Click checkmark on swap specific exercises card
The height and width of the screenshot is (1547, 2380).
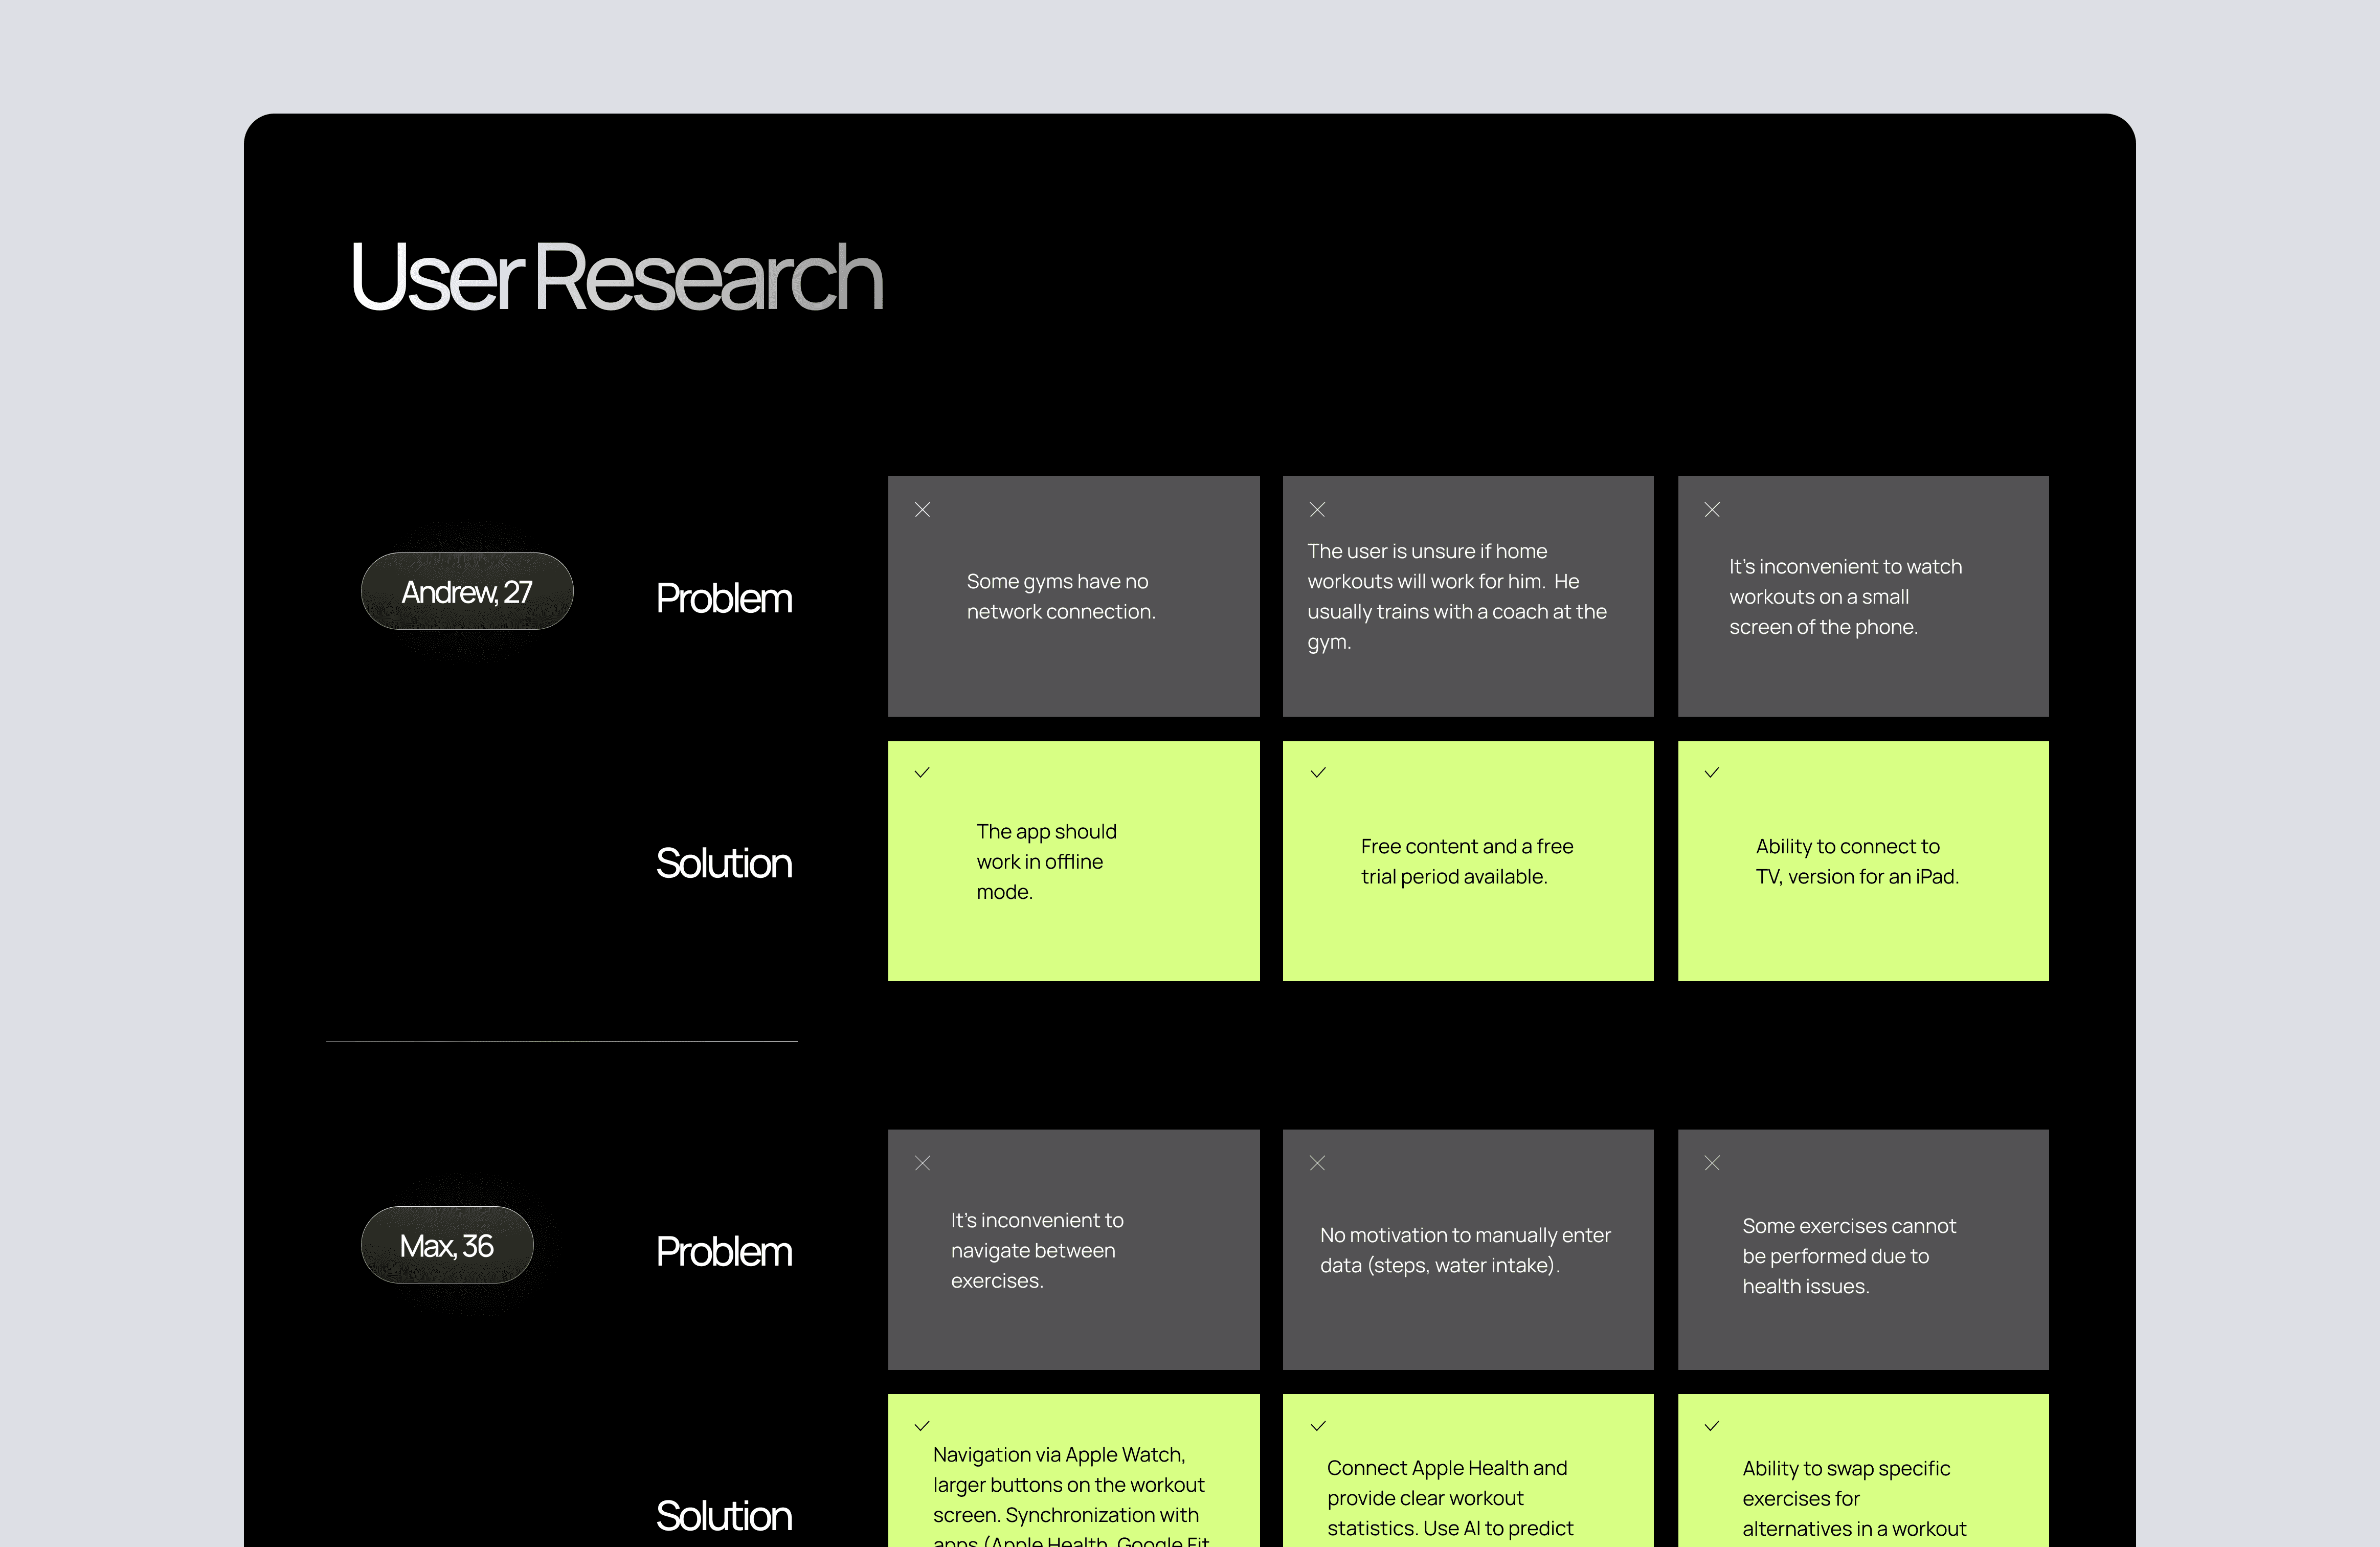pyautogui.click(x=1712, y=1426)
